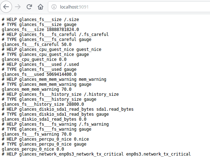Click '# TYPE glances_mem_mem_warning gauge' line

tap(47, 84)
